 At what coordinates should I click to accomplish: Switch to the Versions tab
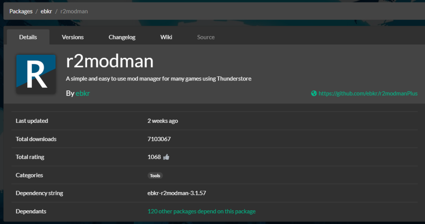tap(73, 37)
